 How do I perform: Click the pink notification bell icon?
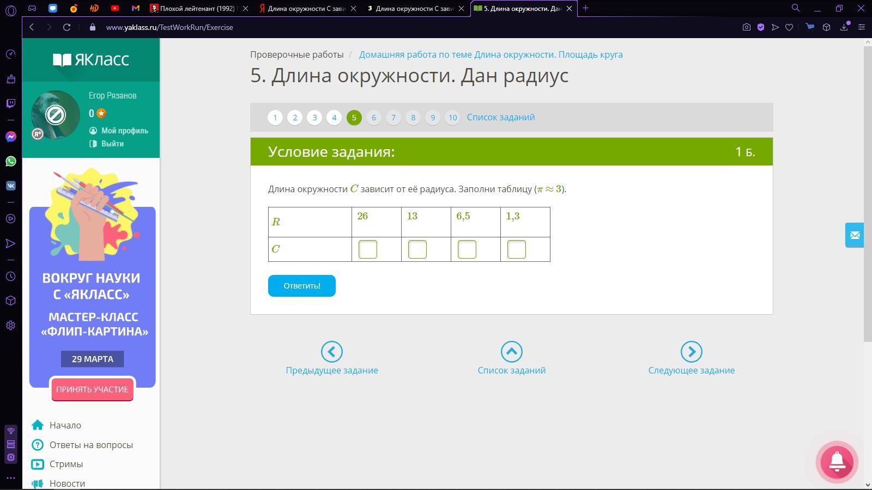pos(837,462)
